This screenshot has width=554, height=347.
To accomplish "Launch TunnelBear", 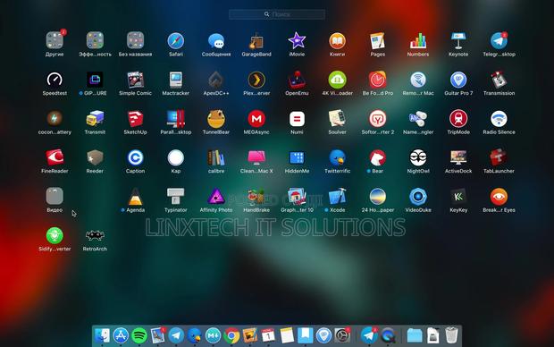I will (216, 119).
